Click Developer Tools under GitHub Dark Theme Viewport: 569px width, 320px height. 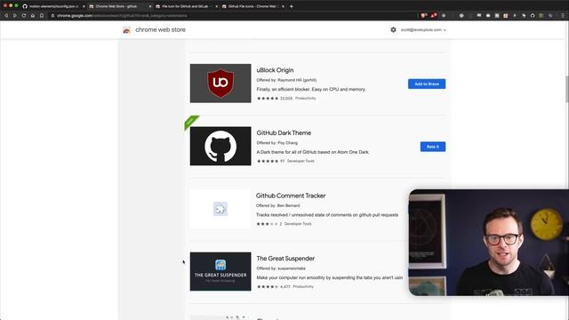point(301,161)
